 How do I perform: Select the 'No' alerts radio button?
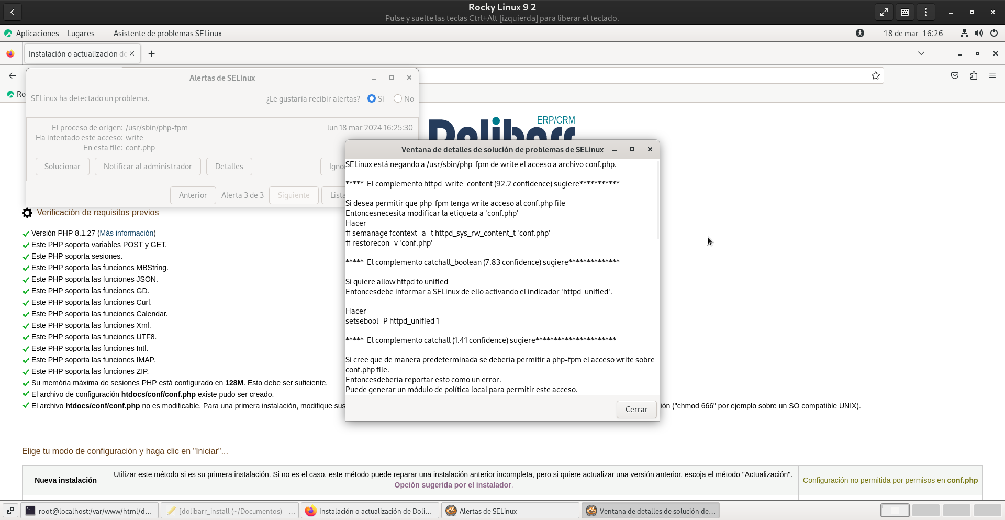(x=398, y=99)
